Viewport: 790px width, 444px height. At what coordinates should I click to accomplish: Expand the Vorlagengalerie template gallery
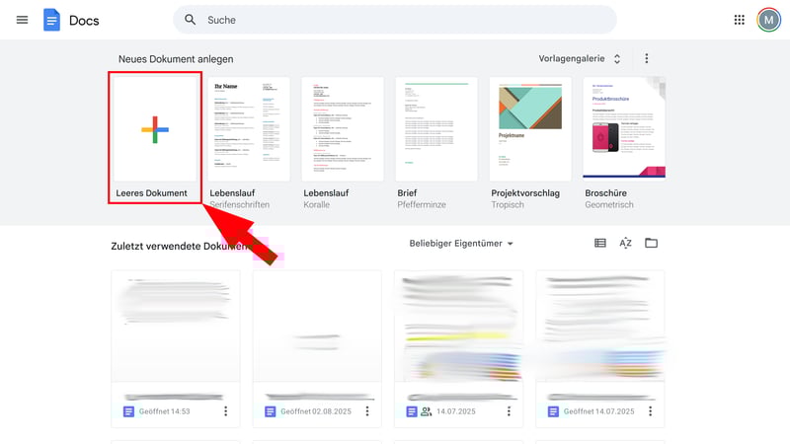tap(580, 58)
